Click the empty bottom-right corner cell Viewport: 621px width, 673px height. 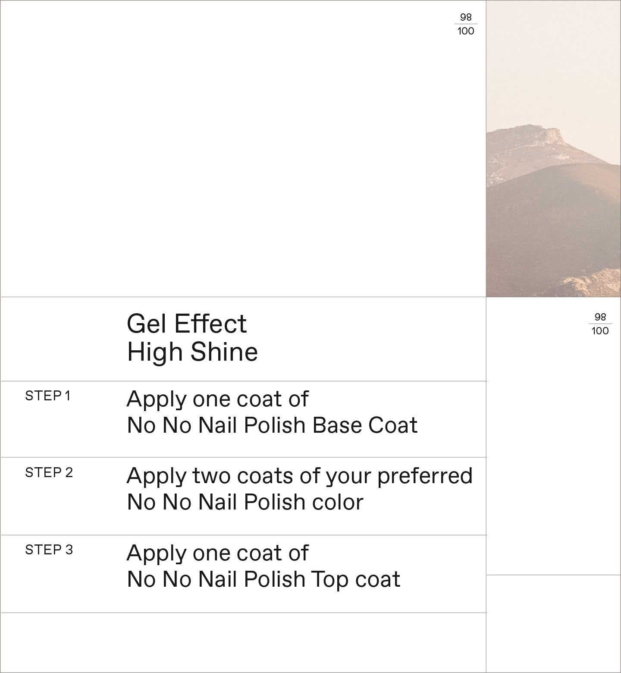(553, 623)
